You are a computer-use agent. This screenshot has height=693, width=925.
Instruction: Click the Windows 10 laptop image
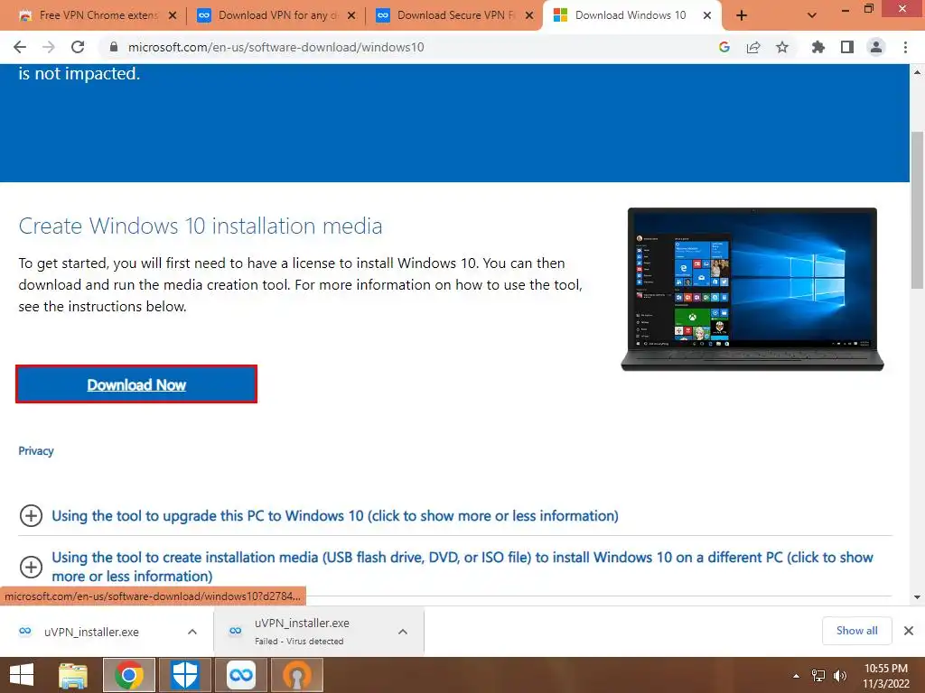752,289
